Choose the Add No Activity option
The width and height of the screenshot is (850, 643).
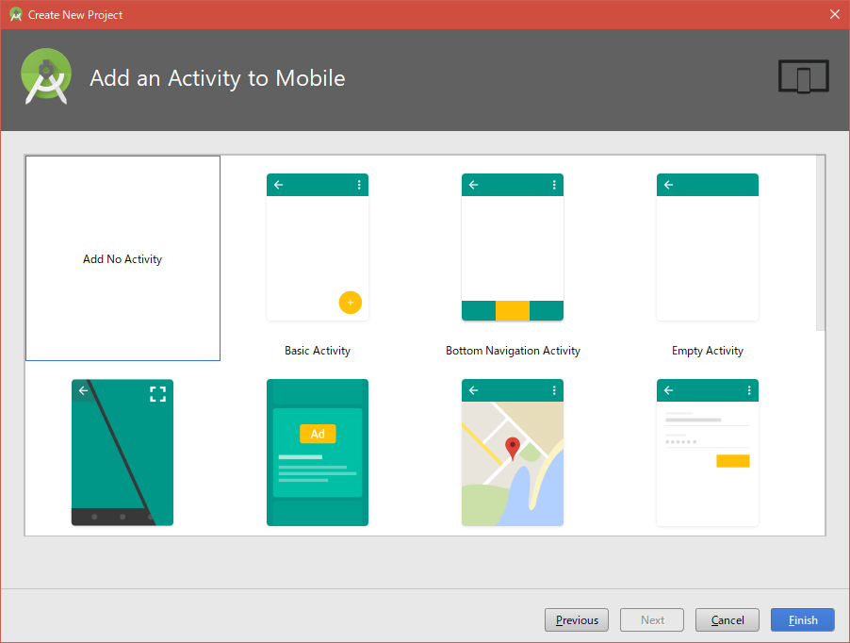[x=123, y=258]
